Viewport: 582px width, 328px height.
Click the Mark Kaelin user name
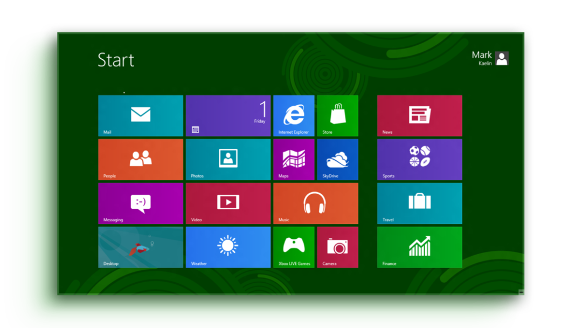pyautogui.click(x=482, y=58)
